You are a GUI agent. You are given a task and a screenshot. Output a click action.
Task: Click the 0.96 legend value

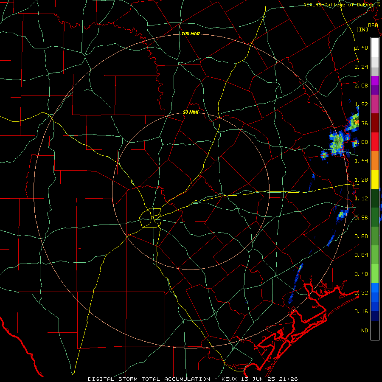click(361, 218)
